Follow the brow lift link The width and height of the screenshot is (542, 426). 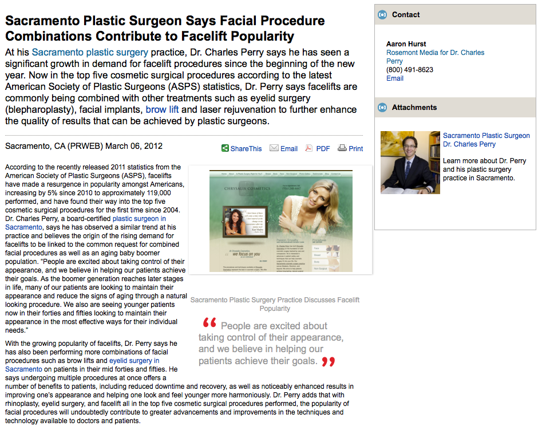tap(162, 109)
